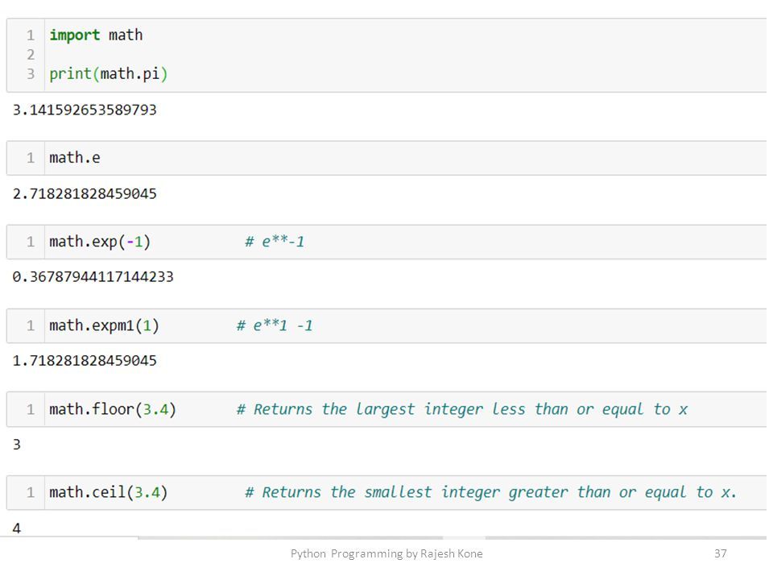This screenshot has height=580, width=773.
Task: Click the output 1.718281828459045
Action: pos(85,361)
